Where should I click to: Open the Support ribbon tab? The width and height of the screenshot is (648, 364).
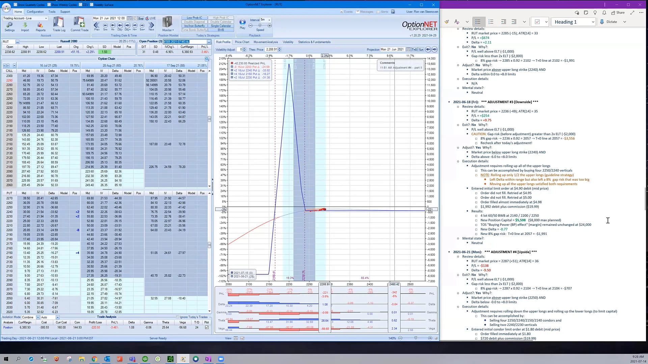point(65,12)
